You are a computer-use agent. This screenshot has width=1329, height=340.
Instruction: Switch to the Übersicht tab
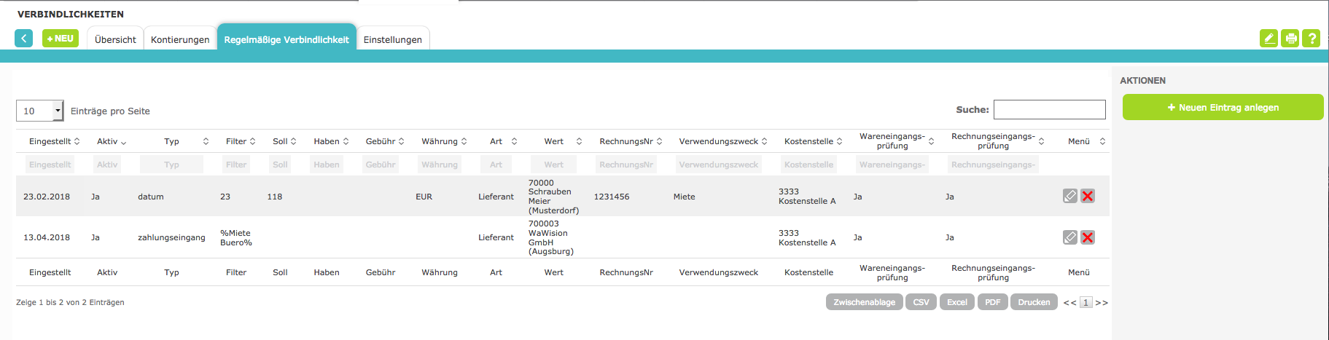[115, 39]
